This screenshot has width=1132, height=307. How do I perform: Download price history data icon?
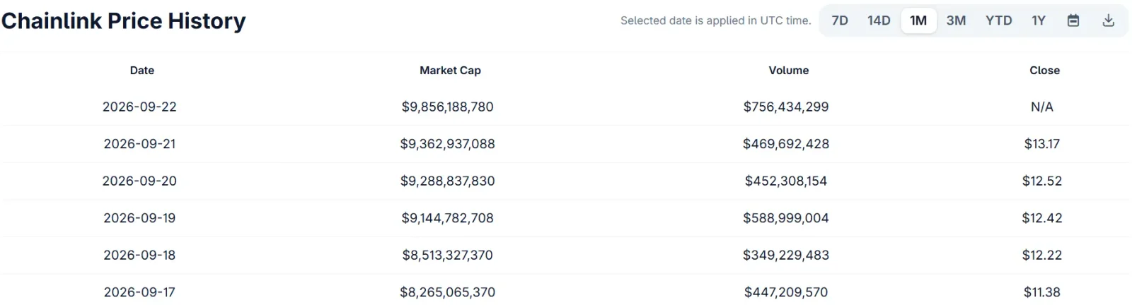point(1109,20)
